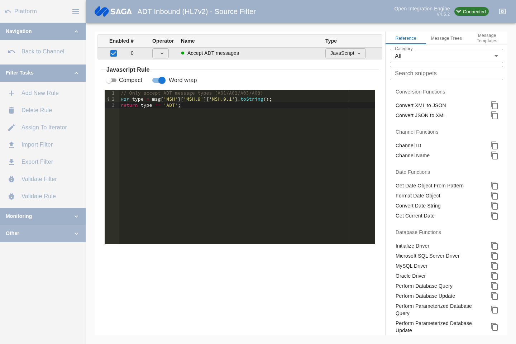516x344 pixels.
Task: Click the Validate Filter task
Action: pyautogui.click(x=43, y=179)
